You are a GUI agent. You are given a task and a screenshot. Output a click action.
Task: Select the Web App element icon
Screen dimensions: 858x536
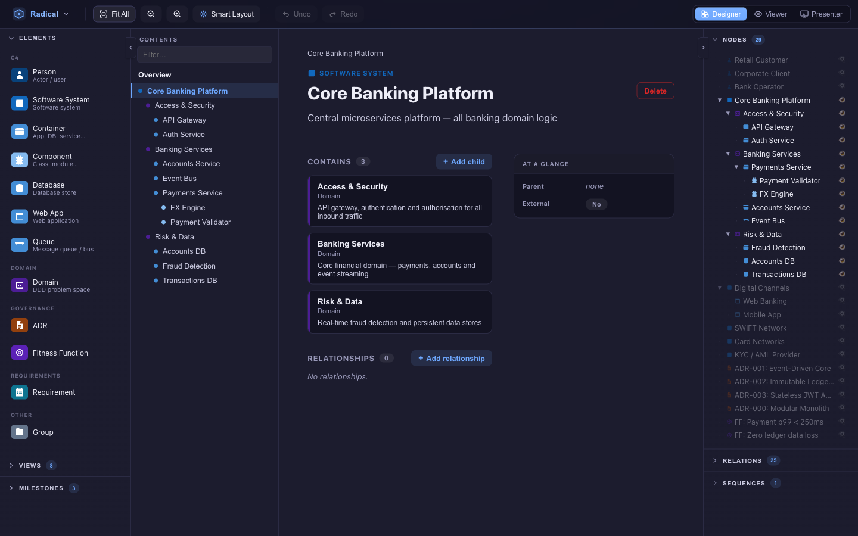(20, 217)
